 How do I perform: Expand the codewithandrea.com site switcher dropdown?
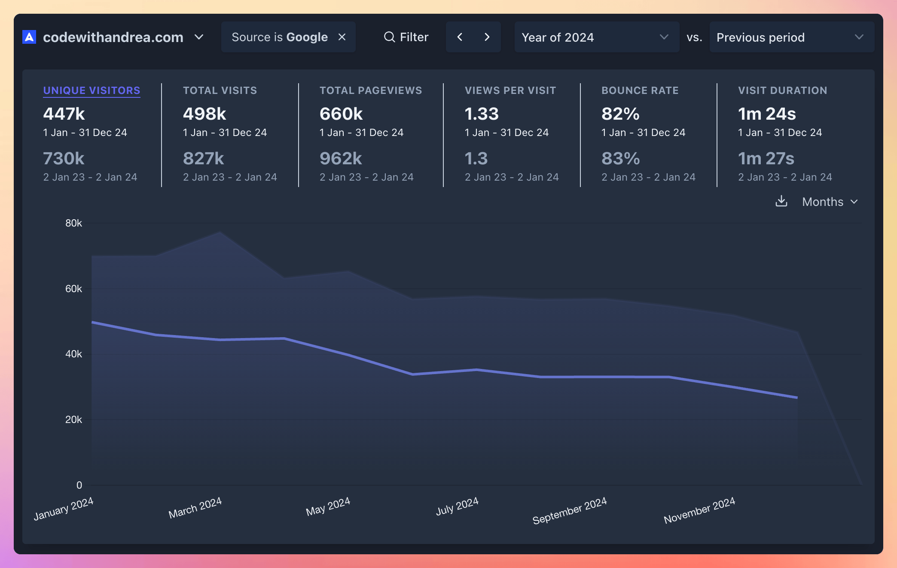(x=199, y=37)
